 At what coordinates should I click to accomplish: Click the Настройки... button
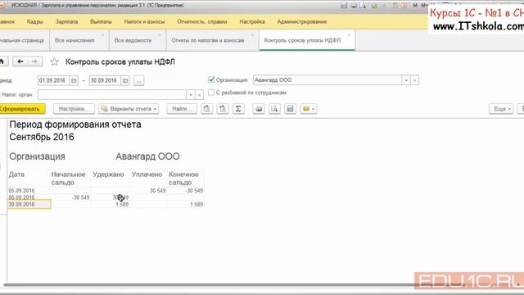click(x=74, y=109)
